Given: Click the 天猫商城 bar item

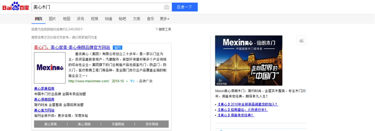Looking at the screenshot, I should click(118, 124).
